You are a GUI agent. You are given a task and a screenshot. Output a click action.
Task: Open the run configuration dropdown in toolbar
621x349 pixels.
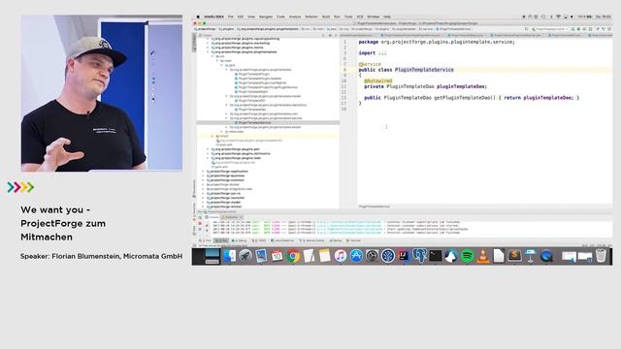pyautogui.click(x=550, y=29)
